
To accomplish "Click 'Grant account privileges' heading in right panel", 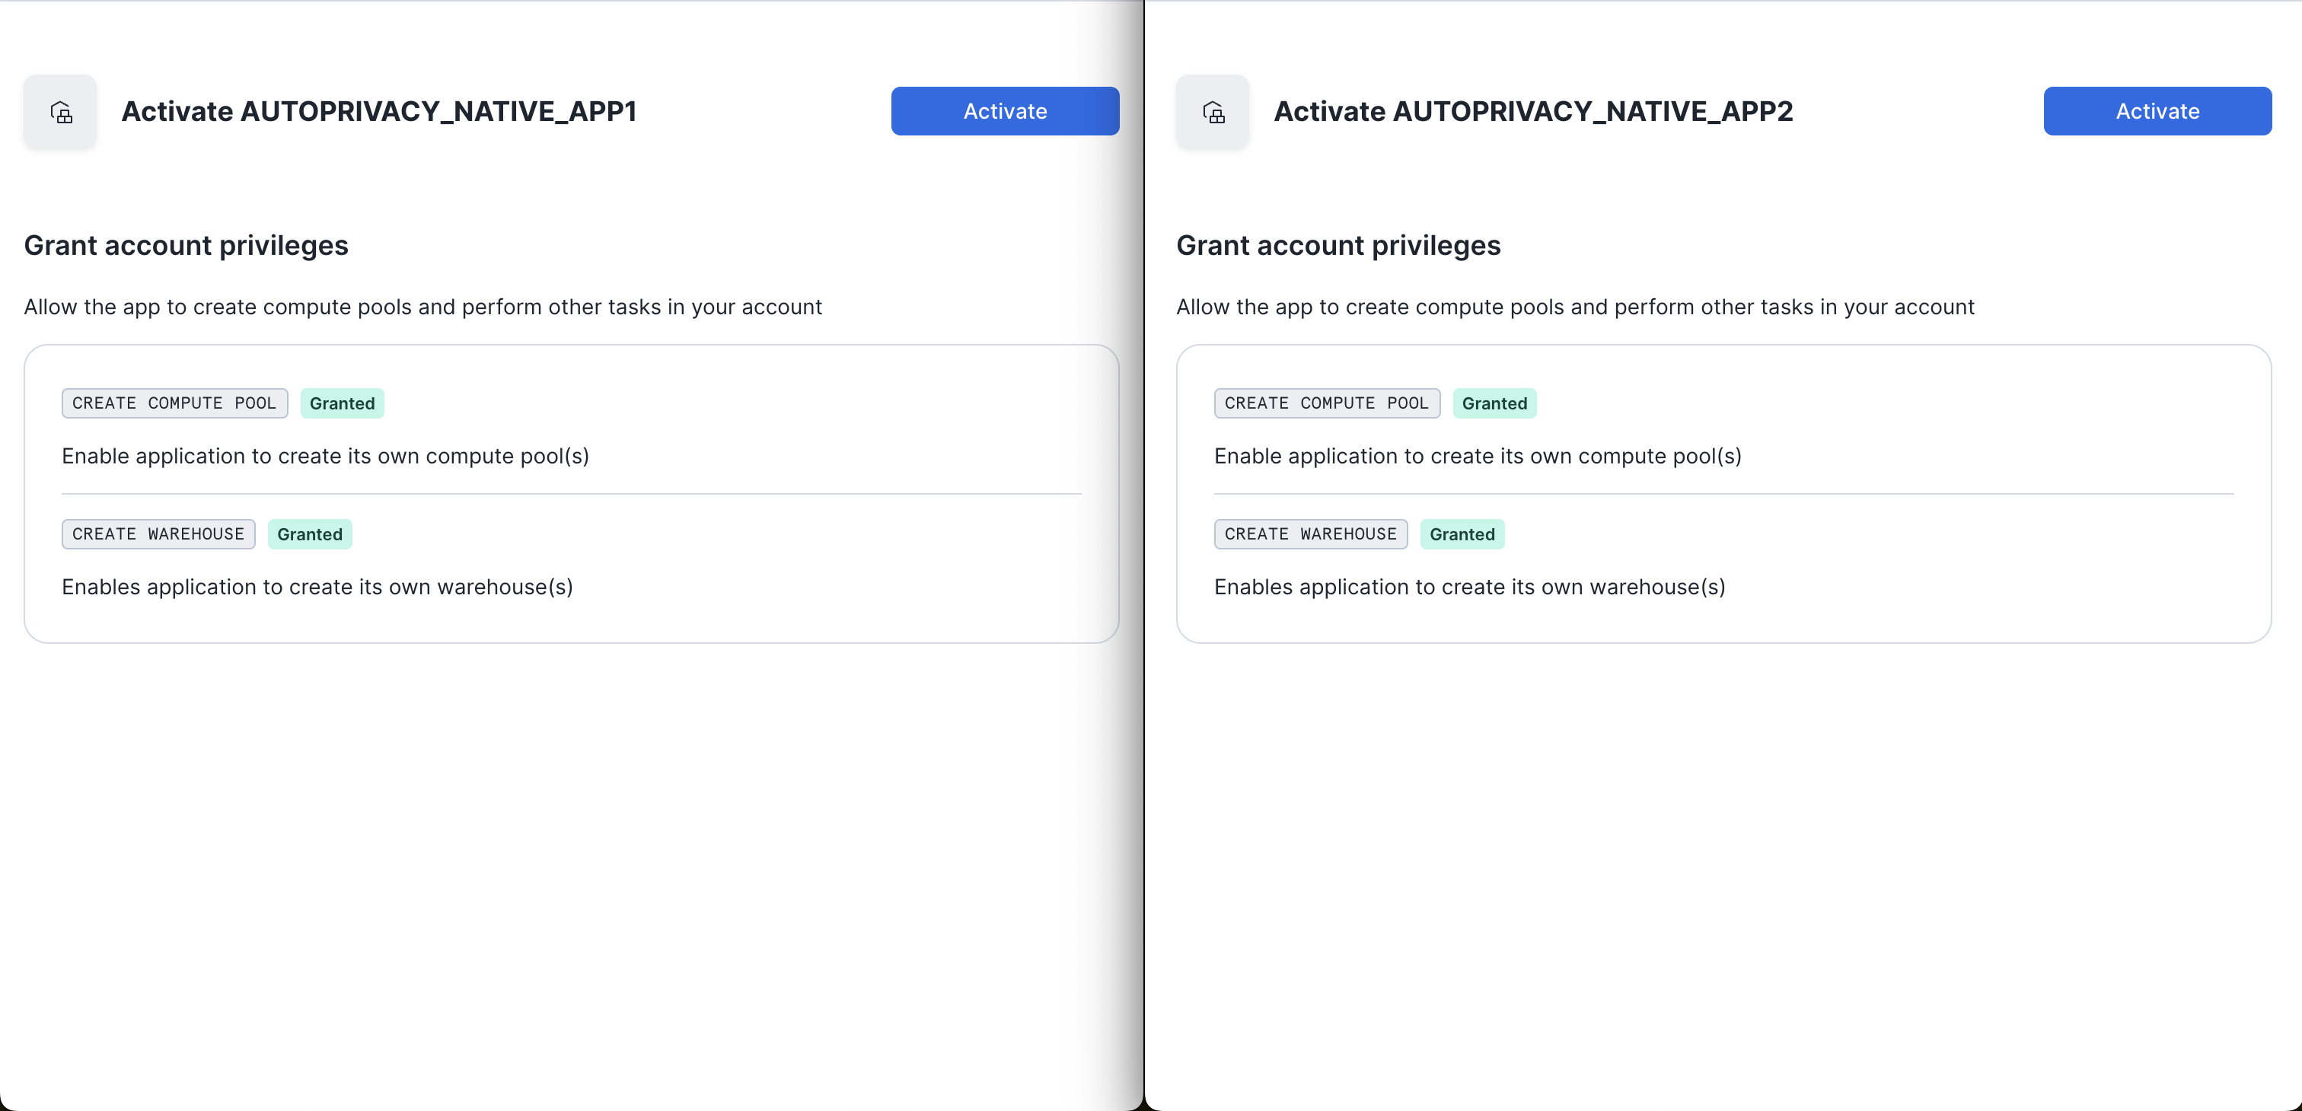I will click(x=1338, y=246).
